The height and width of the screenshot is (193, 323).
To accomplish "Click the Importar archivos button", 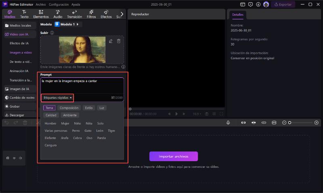I will 174,156.
